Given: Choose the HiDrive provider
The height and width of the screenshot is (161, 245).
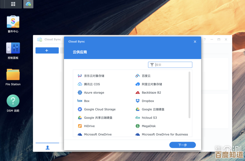Looking at the screenshot, I should (89, 126).
